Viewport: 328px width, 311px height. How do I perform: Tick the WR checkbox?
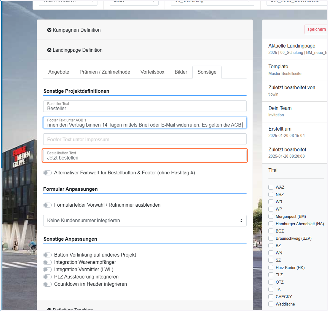tap(271, 202)
